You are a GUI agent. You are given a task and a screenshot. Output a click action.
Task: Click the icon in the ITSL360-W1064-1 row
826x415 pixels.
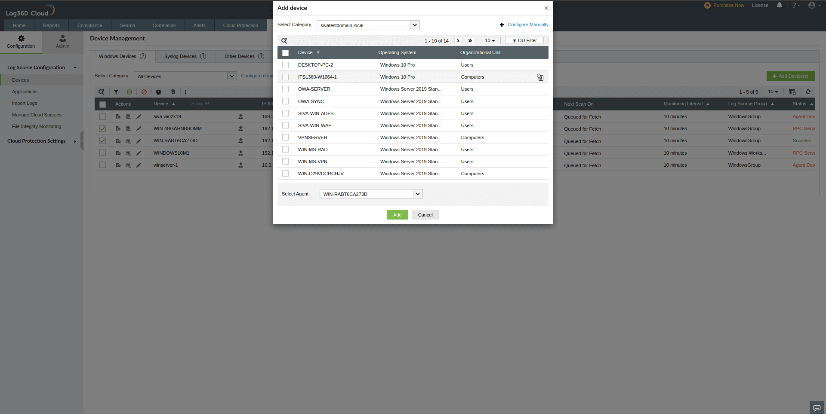[x=540, y=77]
